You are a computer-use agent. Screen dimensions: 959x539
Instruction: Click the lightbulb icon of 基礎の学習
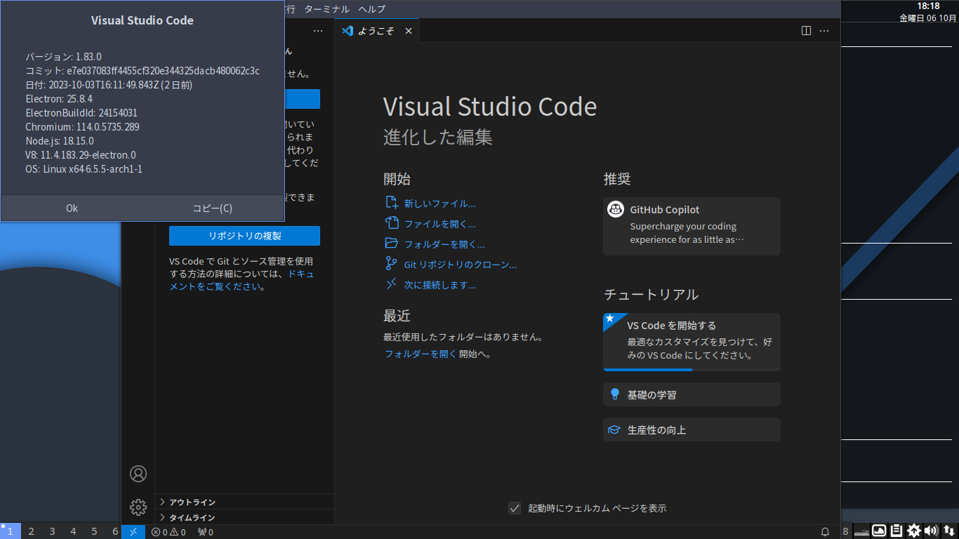point(614,394)
